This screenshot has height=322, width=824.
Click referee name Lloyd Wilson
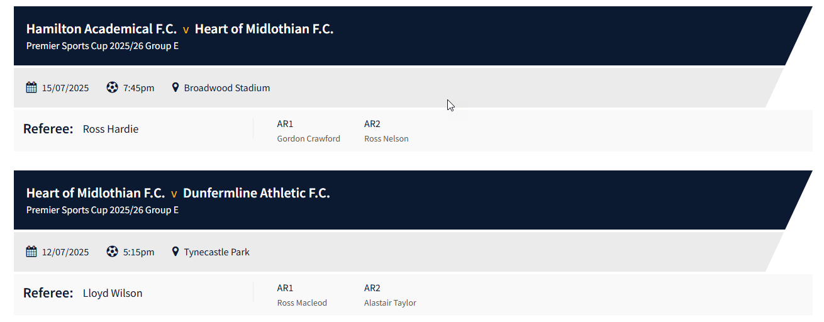pos(113,293)
